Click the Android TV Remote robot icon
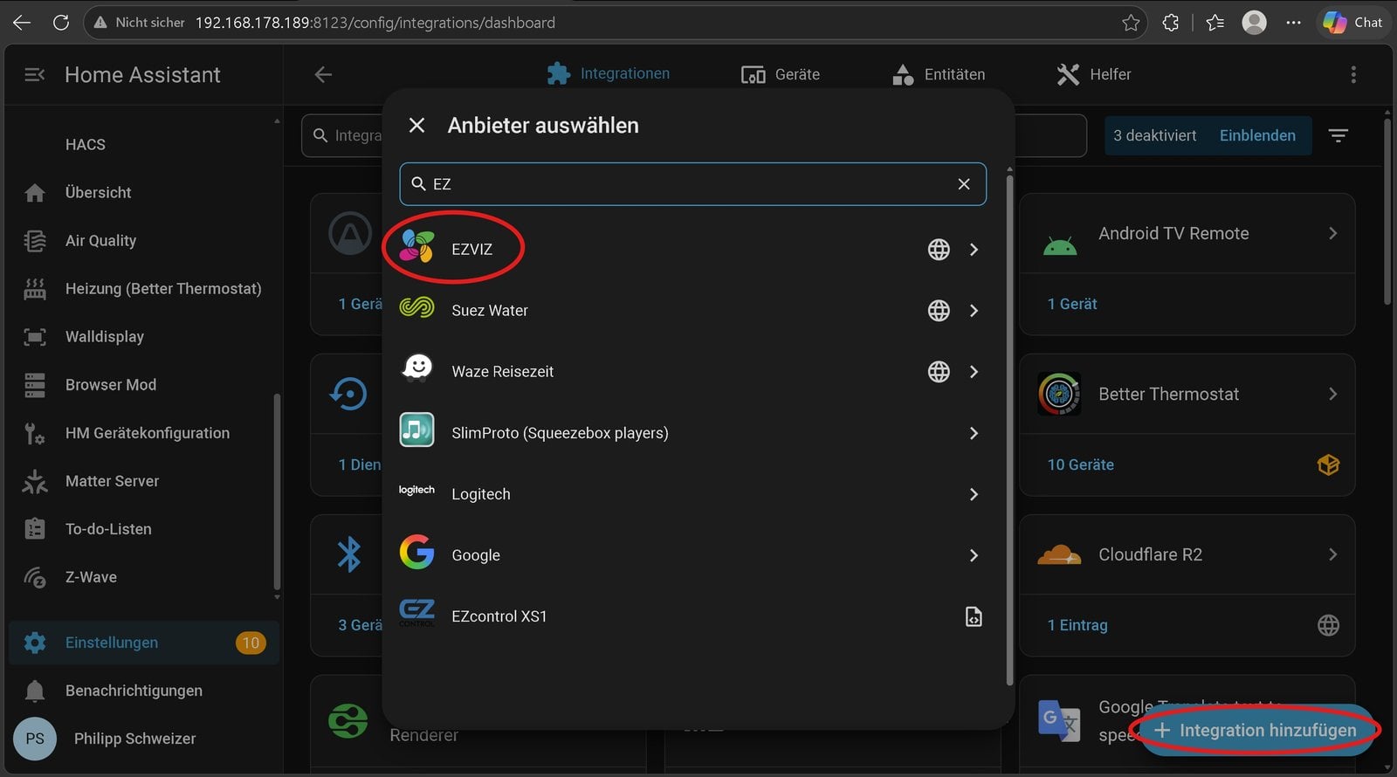The width and height of the screenshot is (1397, 777). [x=1060, y=246]
